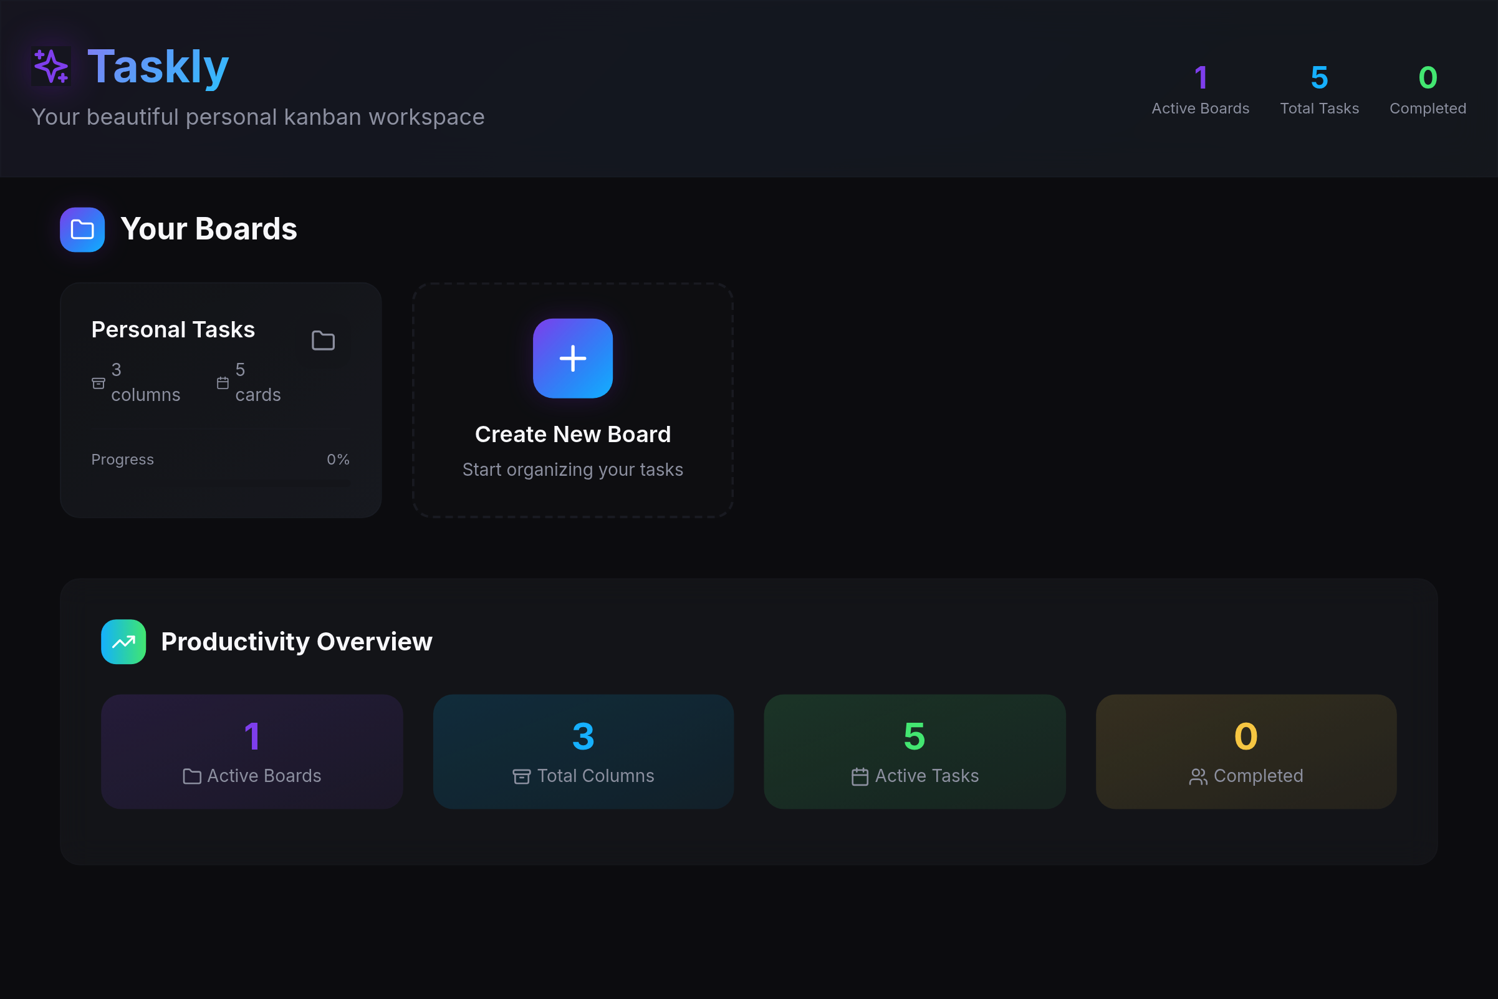
Task: Click the Taskly title text
Action: [158, 66]
